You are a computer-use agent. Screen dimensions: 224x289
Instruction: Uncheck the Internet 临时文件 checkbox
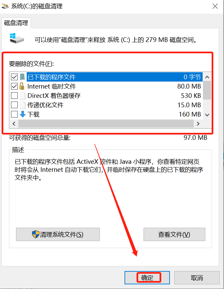14,86
